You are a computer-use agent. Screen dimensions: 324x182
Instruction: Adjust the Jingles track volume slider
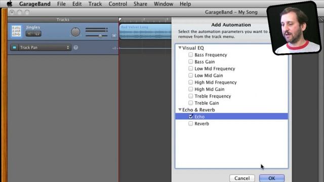coord(100,36)
